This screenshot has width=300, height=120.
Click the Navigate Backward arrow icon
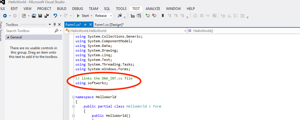[5, 16]
